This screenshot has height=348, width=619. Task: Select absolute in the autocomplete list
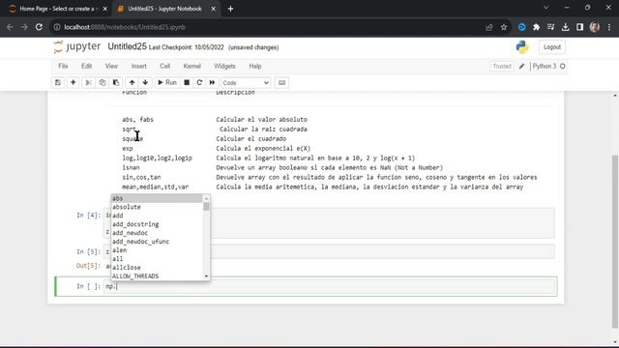[157, 207]
